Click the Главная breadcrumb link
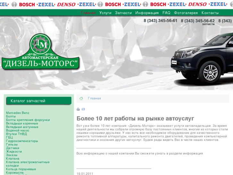The height and width of the screenshot is (175, 233). (94, 99)
